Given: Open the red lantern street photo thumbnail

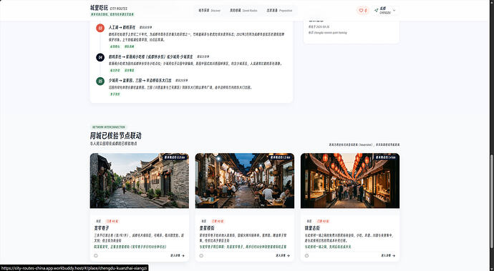Looking at the screenshot, I should tap(350, 181).
